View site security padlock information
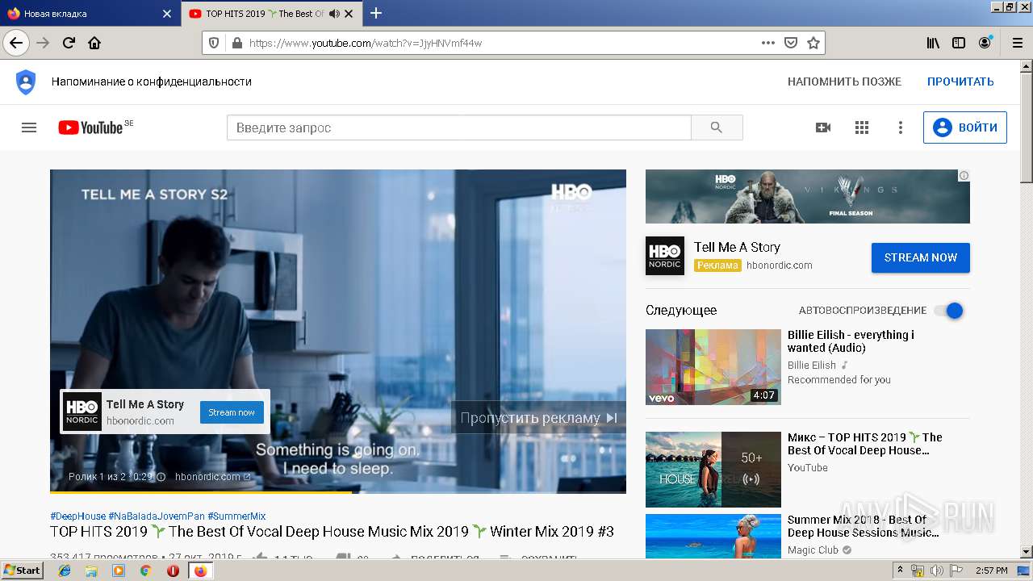 tap(236, 43)
